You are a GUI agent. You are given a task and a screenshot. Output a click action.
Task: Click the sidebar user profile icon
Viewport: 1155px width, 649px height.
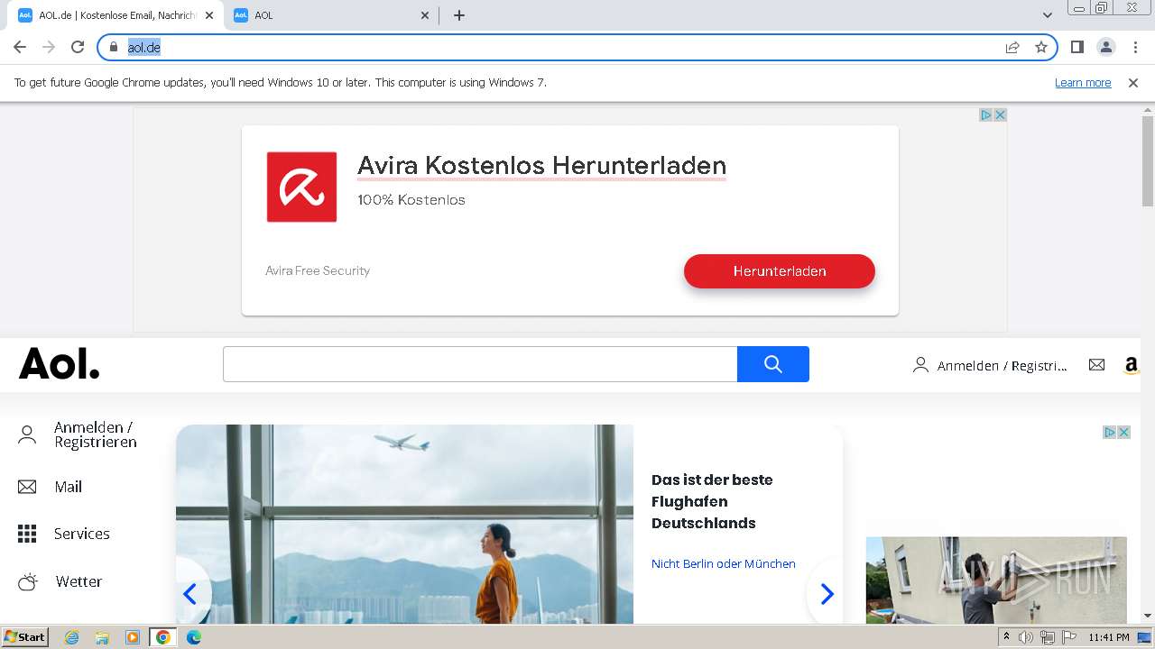click(x=27, y=435)
